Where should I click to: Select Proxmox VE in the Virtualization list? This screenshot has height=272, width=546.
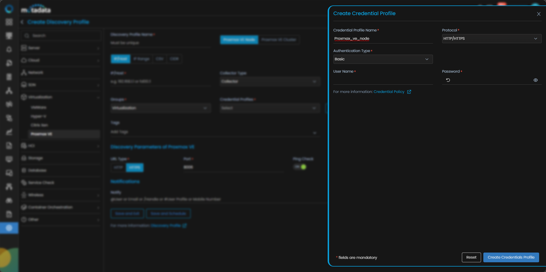41,134
